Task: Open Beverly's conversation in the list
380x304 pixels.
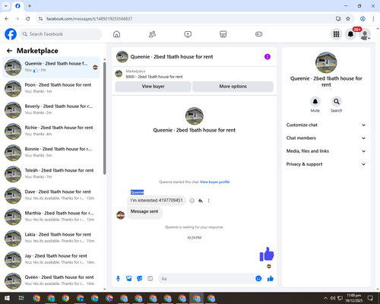Action: tap(52, 110)
